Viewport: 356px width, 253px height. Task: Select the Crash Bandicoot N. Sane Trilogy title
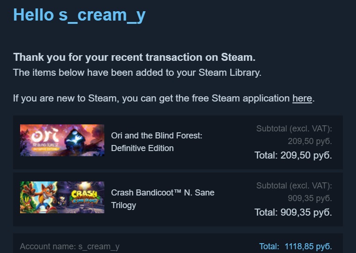163,193
